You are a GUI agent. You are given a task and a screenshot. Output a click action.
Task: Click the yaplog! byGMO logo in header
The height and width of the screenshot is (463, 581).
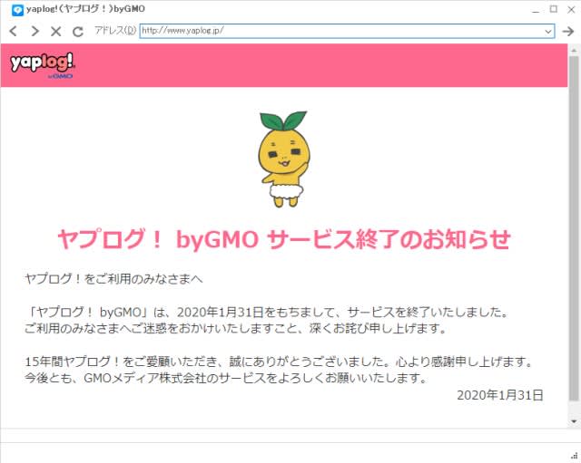tap(43, 65)
